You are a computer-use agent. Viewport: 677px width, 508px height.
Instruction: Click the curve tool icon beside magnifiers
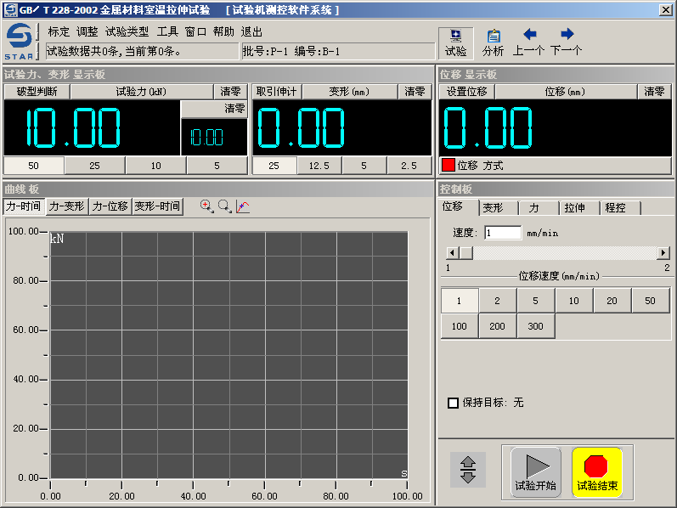[x=243, y=206]
